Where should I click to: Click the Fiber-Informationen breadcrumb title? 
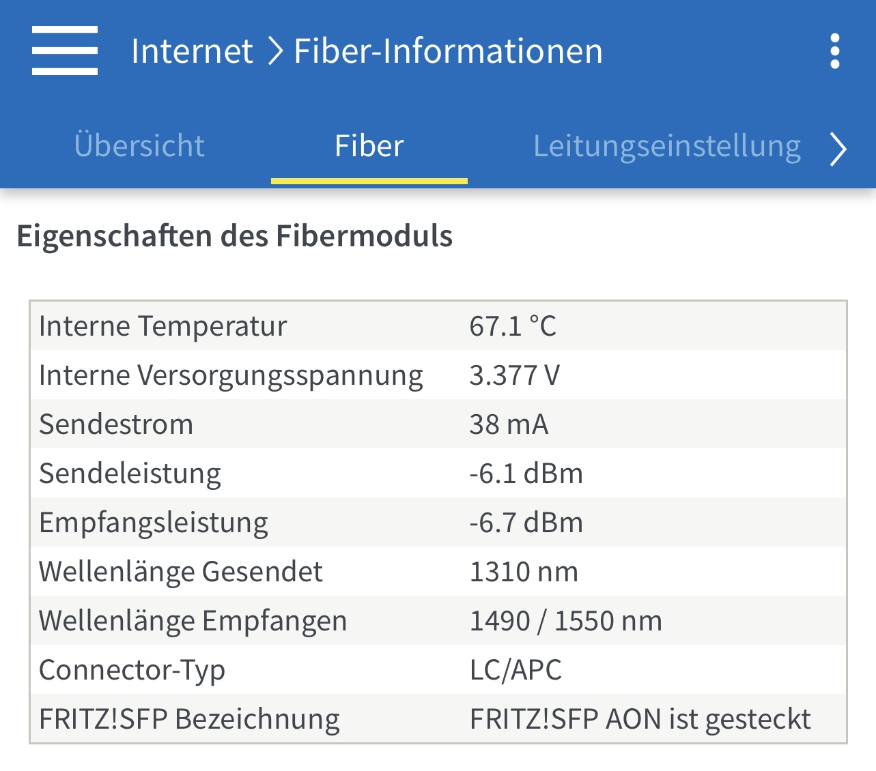pyautogui.click(x=449, y=51)
